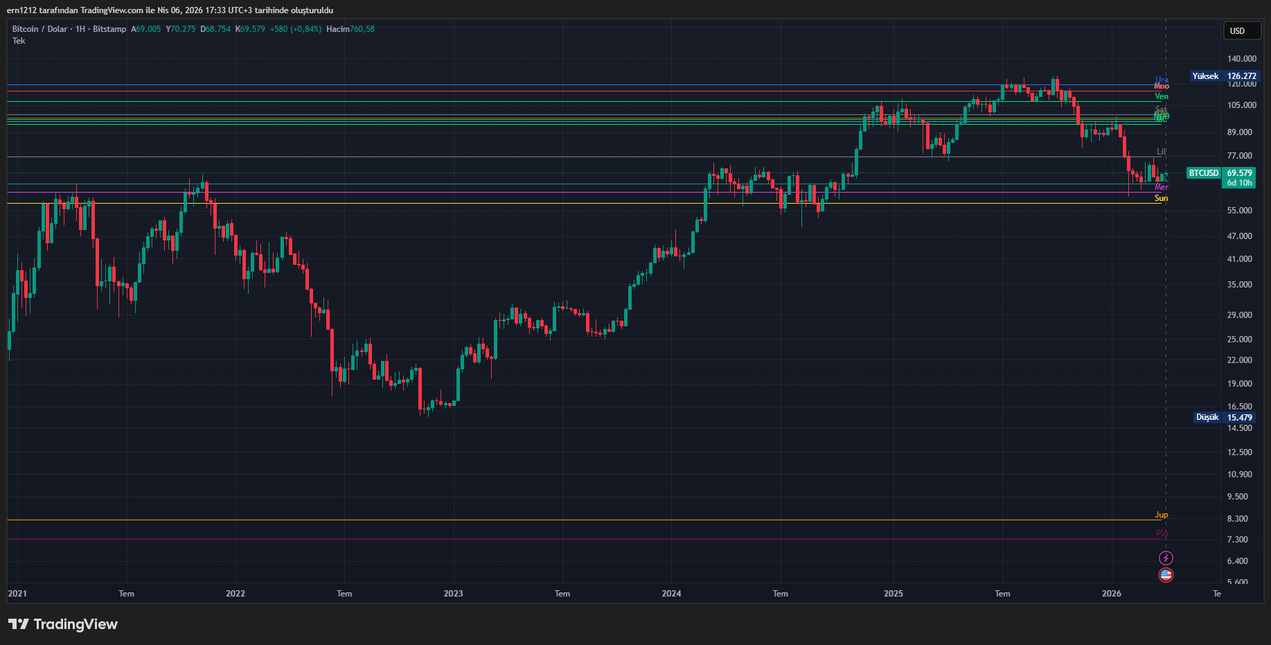Click the 2023 marker on the time axis
This screenshot has height=645, width=1271.
point(453,594)
